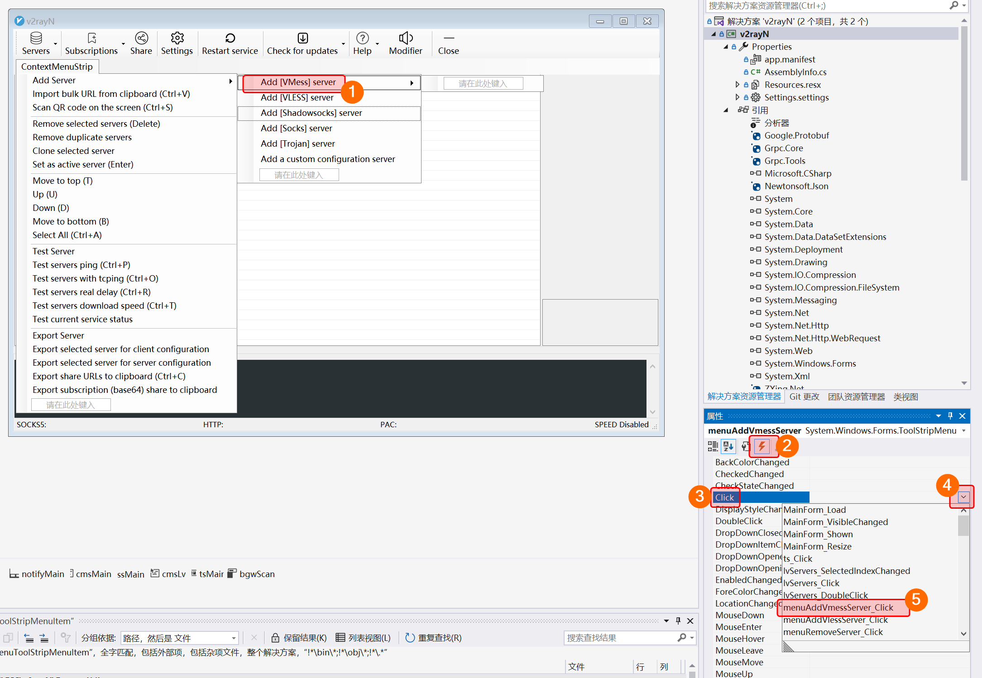Select Add [Shadowsocks] server menu item
Viewport: 982px width, 678px height.
point(311,113)
